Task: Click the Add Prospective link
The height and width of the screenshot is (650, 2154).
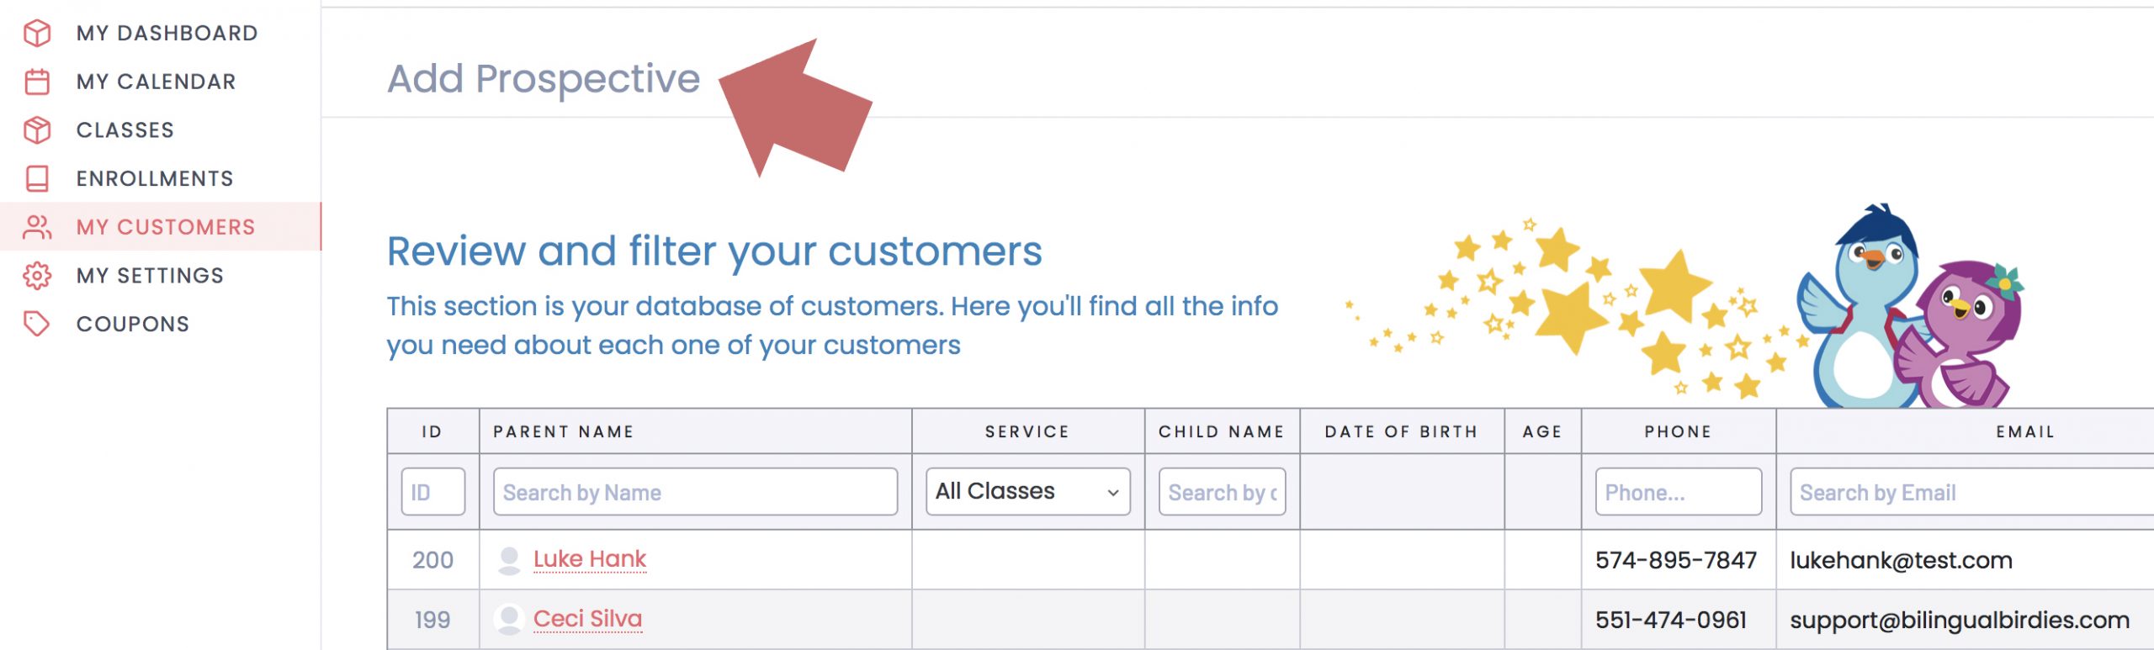Action: click(x=544, y=79)
